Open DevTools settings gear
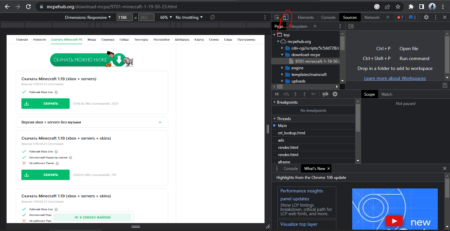This screenshot has height=231, width=450. (426, 17)
